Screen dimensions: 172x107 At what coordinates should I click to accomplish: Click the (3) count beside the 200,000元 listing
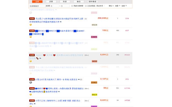[86, 19]
